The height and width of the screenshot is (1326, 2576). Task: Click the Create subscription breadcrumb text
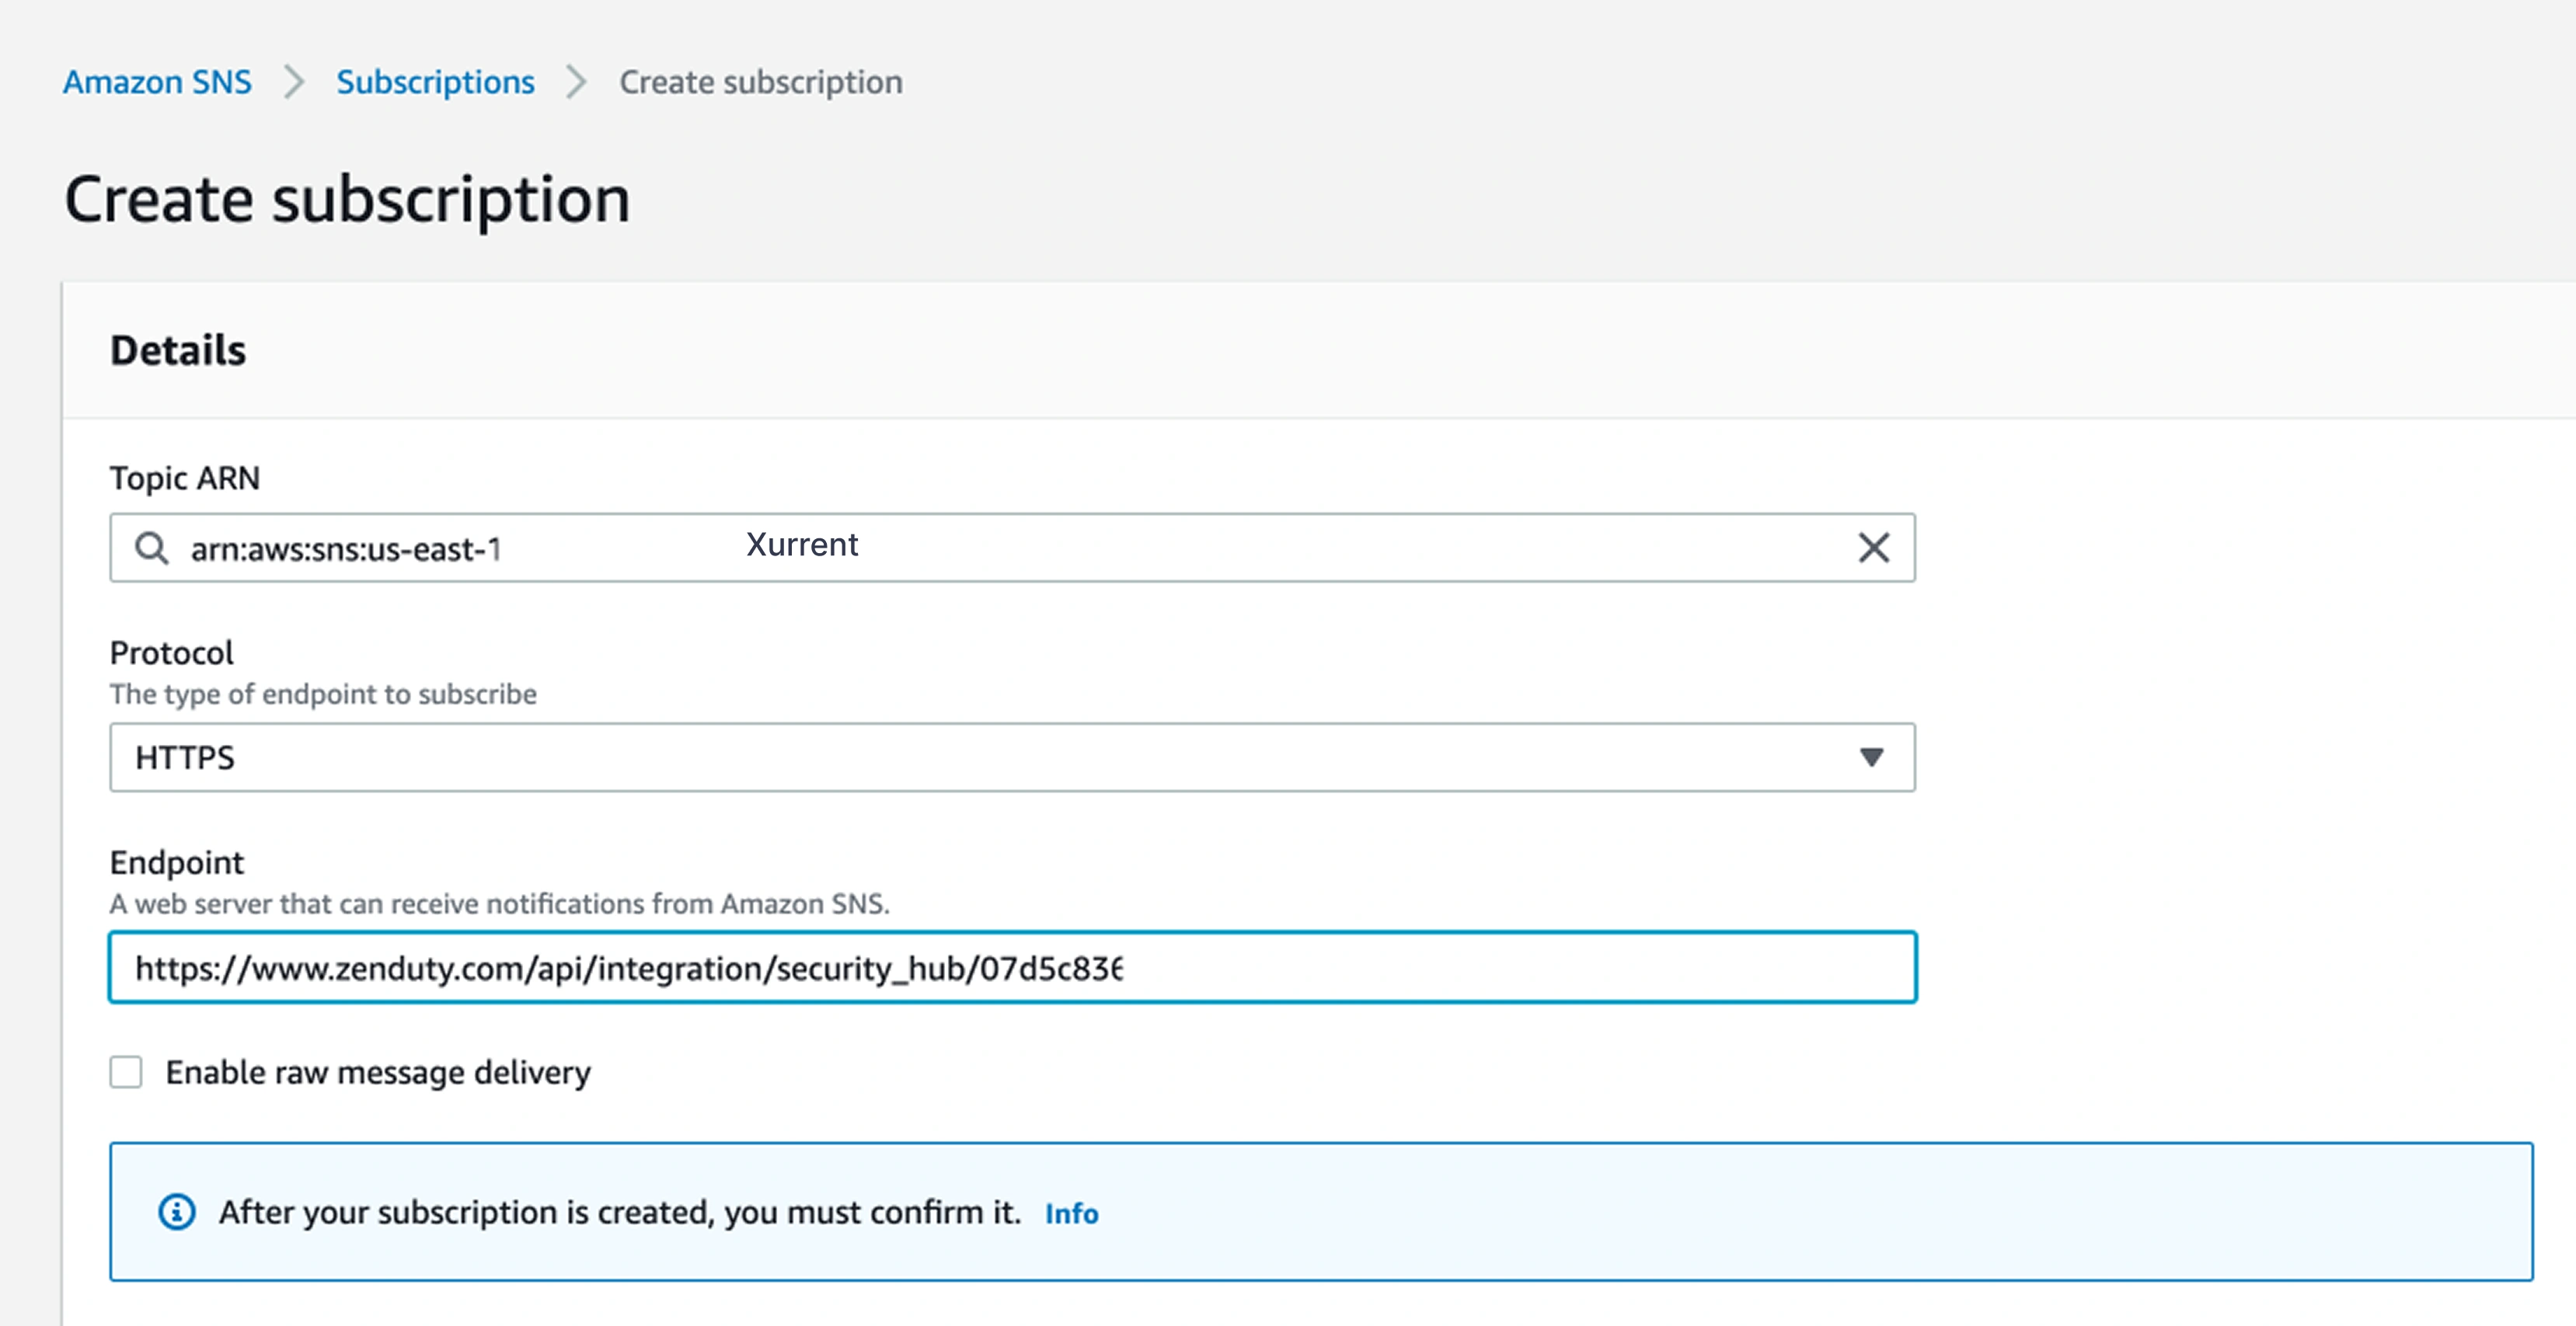[x=760, y=82]
